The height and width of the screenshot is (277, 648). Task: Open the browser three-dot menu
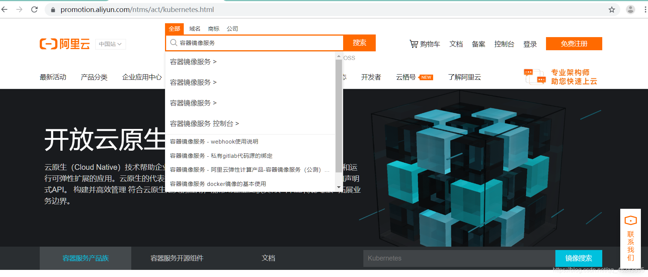point(645,10)
